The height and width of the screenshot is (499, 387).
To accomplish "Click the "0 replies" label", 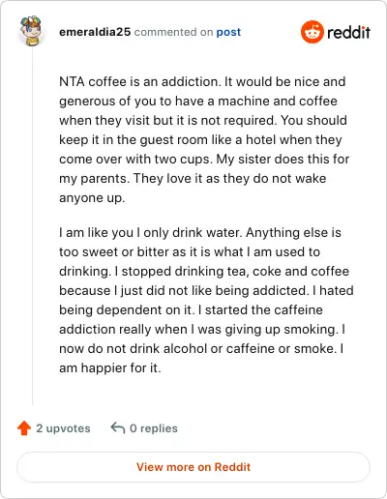I will pyautogui.click(x=154, y=428).
